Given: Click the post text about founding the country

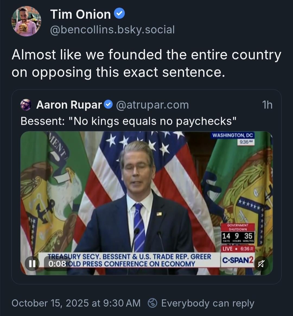Looking at the screenshot, I should coord(146,64).
